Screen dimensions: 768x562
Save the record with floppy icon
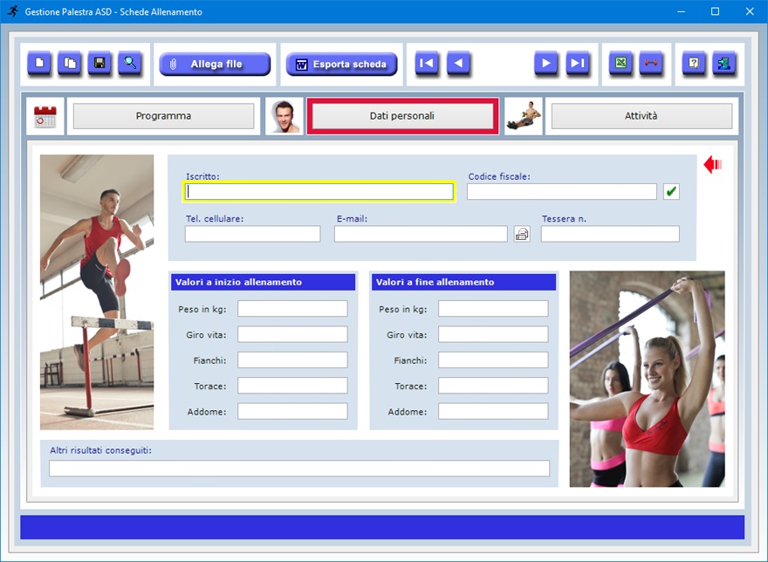pyautogui.click(x=99, y=63)
